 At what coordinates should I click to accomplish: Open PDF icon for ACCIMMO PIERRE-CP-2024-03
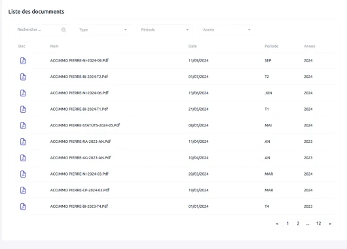coord(23,190)
